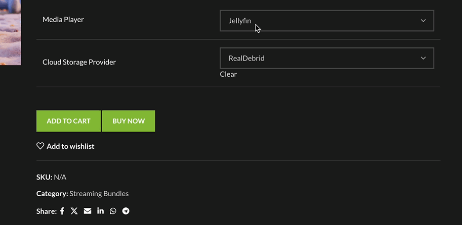
Task: Share the product on Facebook
Action: [62, 211]
